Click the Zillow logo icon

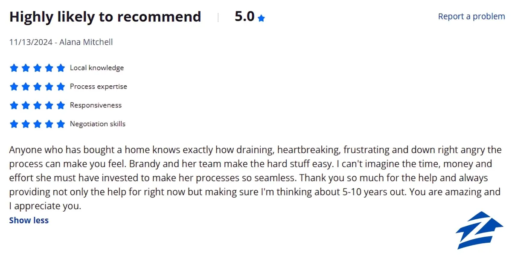pyautogui.click(x=479, y=230)
